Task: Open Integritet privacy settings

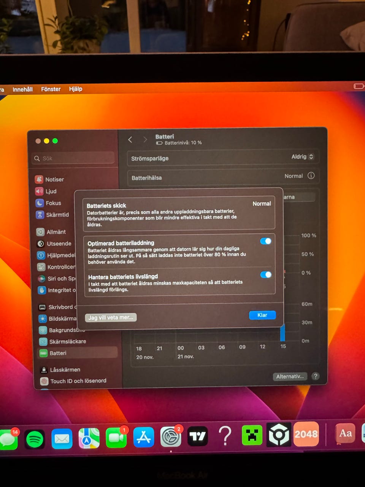Action: pyautogui.click(x=57, y=290)
